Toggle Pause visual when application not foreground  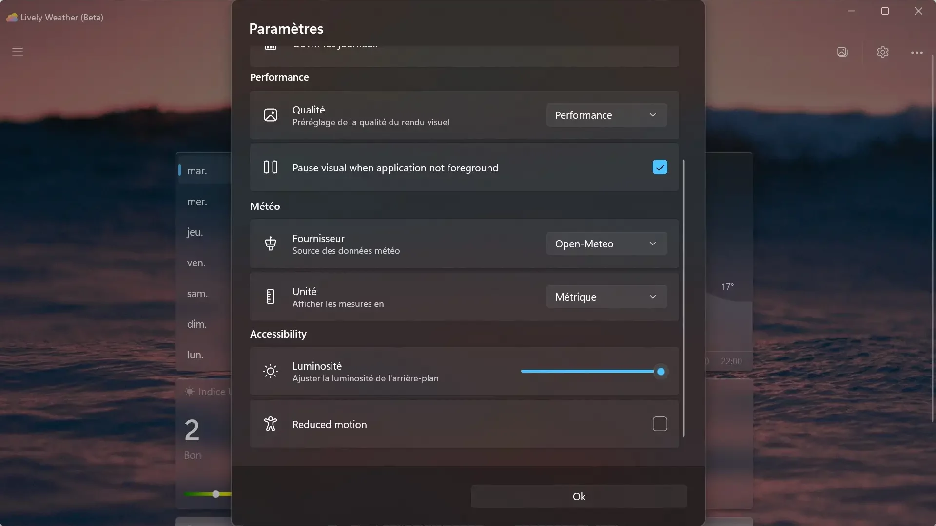(660, 168)
